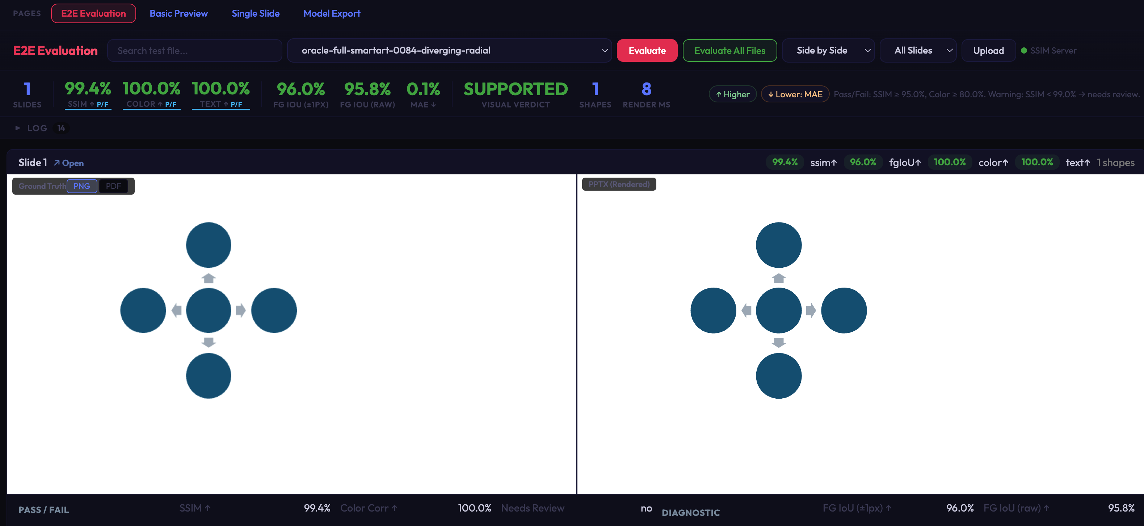This screenshot has width=1144, height=526.
Task: Click the 99.4% ssim badge in slide header
Action: click(784, 162)
